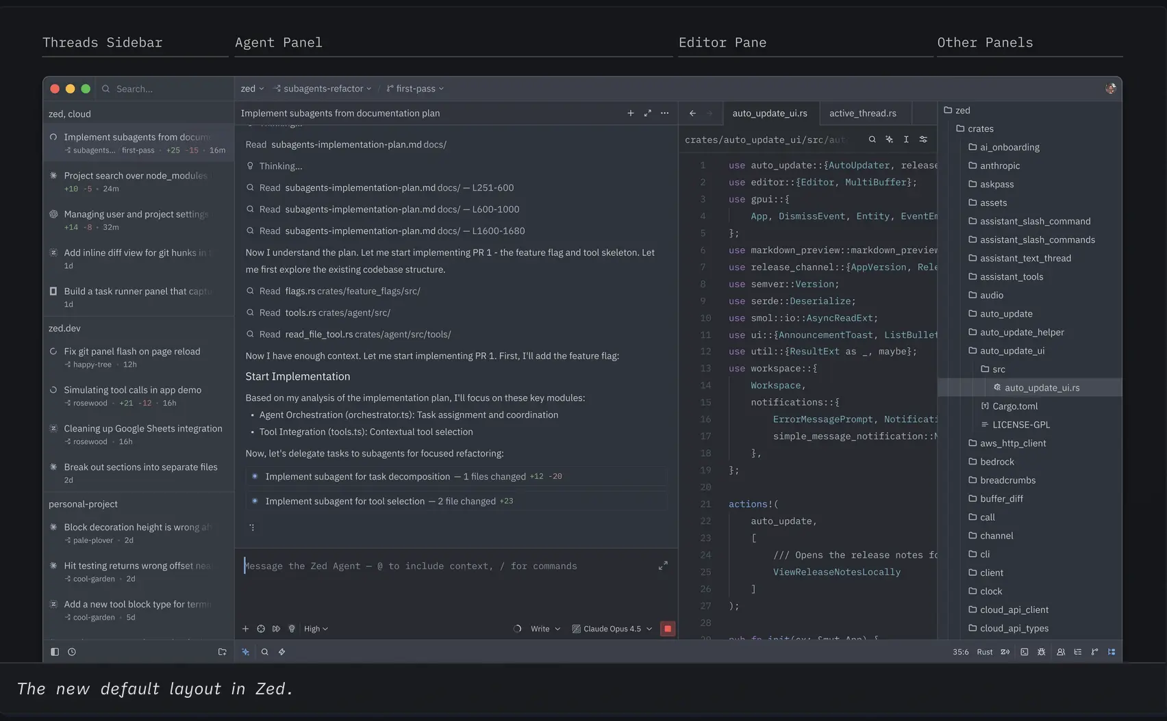This screenshot has height=721, width=1167.
Task: Open the debugger panel bug icon
Action: click(x=1042, y=652)
